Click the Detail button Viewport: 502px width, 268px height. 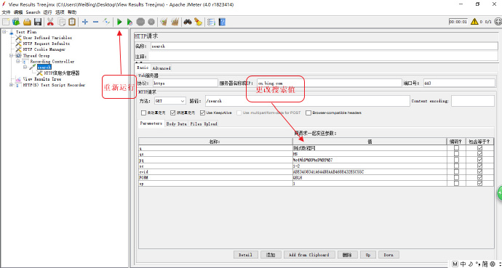coord(246,255)
